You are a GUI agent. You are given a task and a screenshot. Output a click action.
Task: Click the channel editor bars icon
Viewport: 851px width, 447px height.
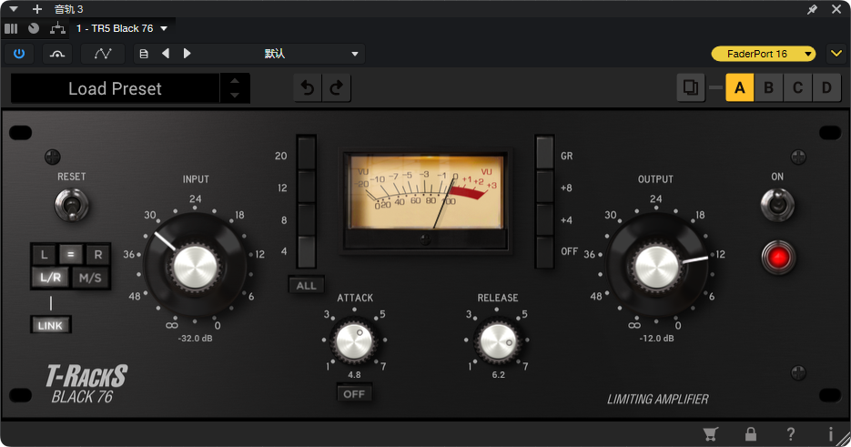click(x=11, y=28)
